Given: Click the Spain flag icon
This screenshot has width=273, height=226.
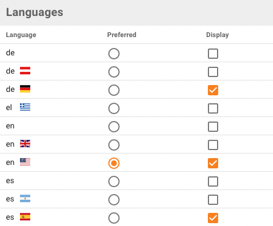Looking at the screenshot, I should click(x=25, y=217).
